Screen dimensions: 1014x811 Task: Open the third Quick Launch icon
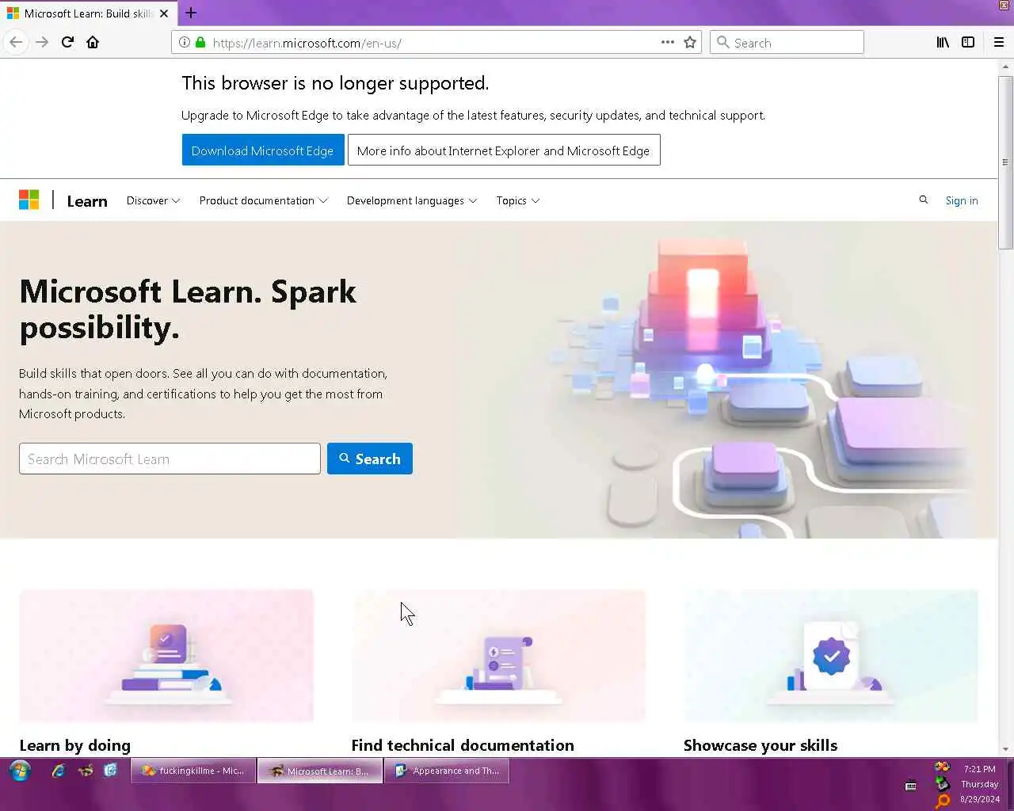pos(111,770)
